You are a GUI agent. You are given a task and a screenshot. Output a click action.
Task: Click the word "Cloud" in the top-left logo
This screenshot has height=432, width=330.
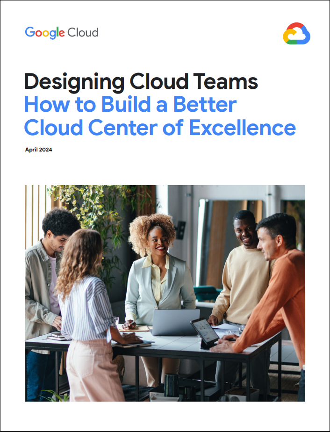pos(83,32)
